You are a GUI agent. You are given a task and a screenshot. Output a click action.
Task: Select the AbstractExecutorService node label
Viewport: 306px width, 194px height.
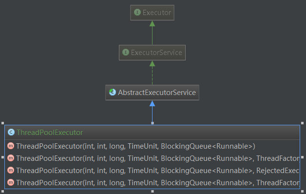pos(157,93)
